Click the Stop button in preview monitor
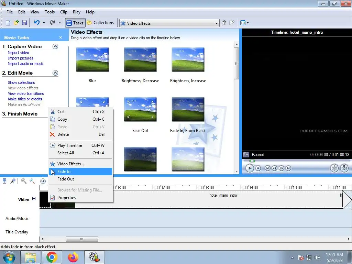The width and height of the screenshot is (352, 264). tap(258, 168)
